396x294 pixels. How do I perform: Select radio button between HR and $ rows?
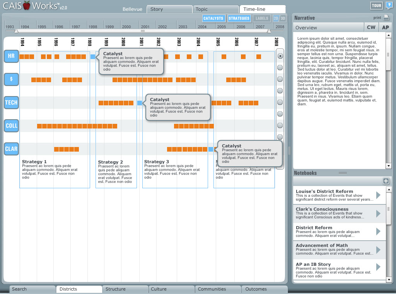[280, 68]
